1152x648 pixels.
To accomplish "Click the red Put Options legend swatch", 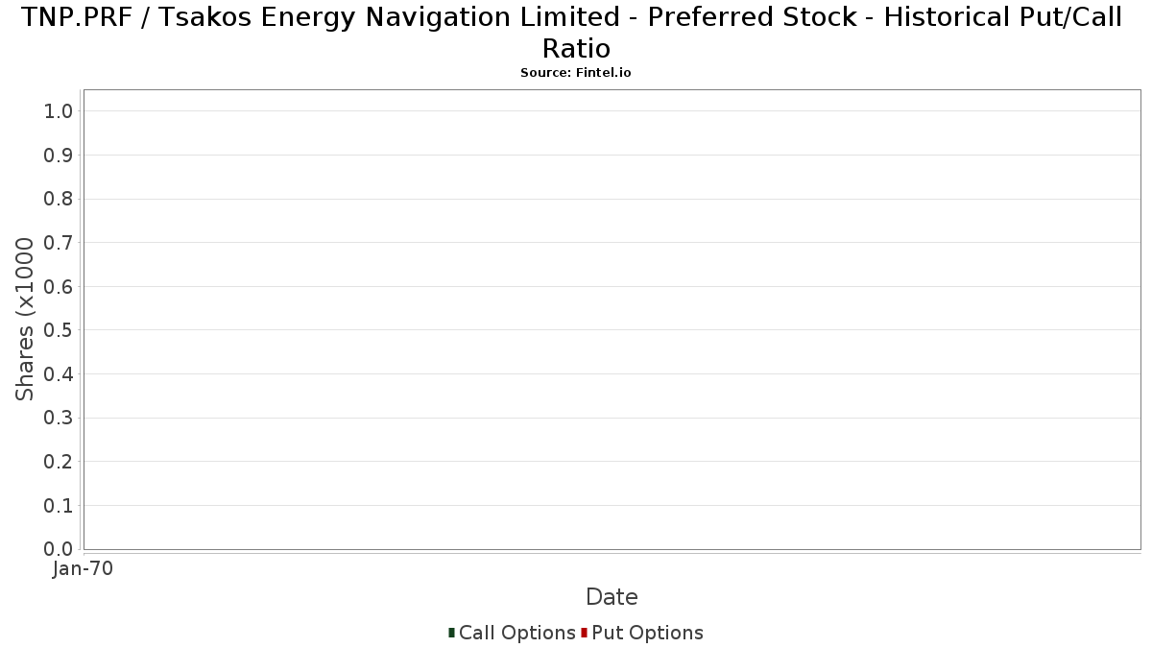I will click(x=584, y=633).
